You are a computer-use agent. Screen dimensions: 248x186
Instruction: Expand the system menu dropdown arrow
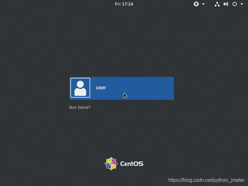(x=242, y=4)
